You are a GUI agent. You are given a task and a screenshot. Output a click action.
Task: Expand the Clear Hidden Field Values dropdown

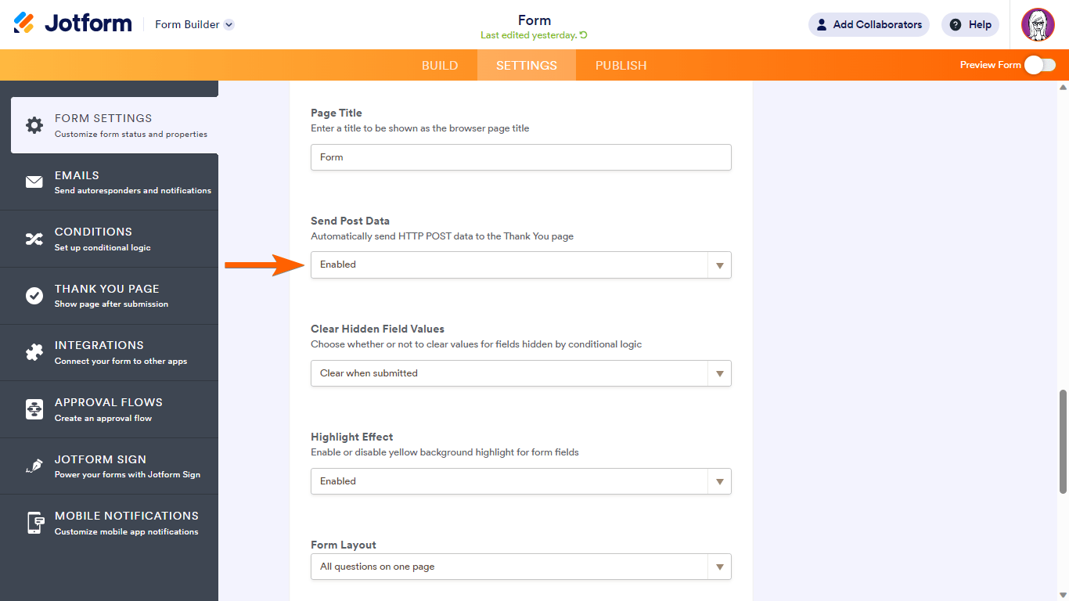[520, 373]
